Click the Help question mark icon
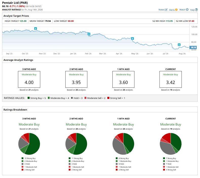Image resolution: width=200 pixels, height=178 pixels. 196,10
